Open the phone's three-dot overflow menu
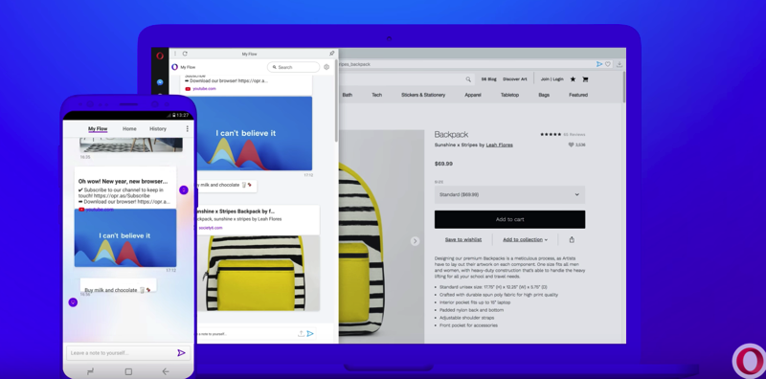The width and height of the screenshot is (766, 379). (x=187, y=129)
